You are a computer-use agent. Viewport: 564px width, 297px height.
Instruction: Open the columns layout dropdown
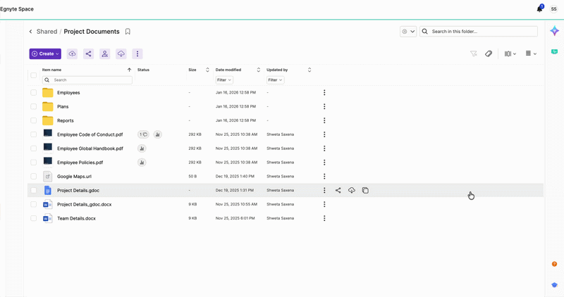[510, 54]
